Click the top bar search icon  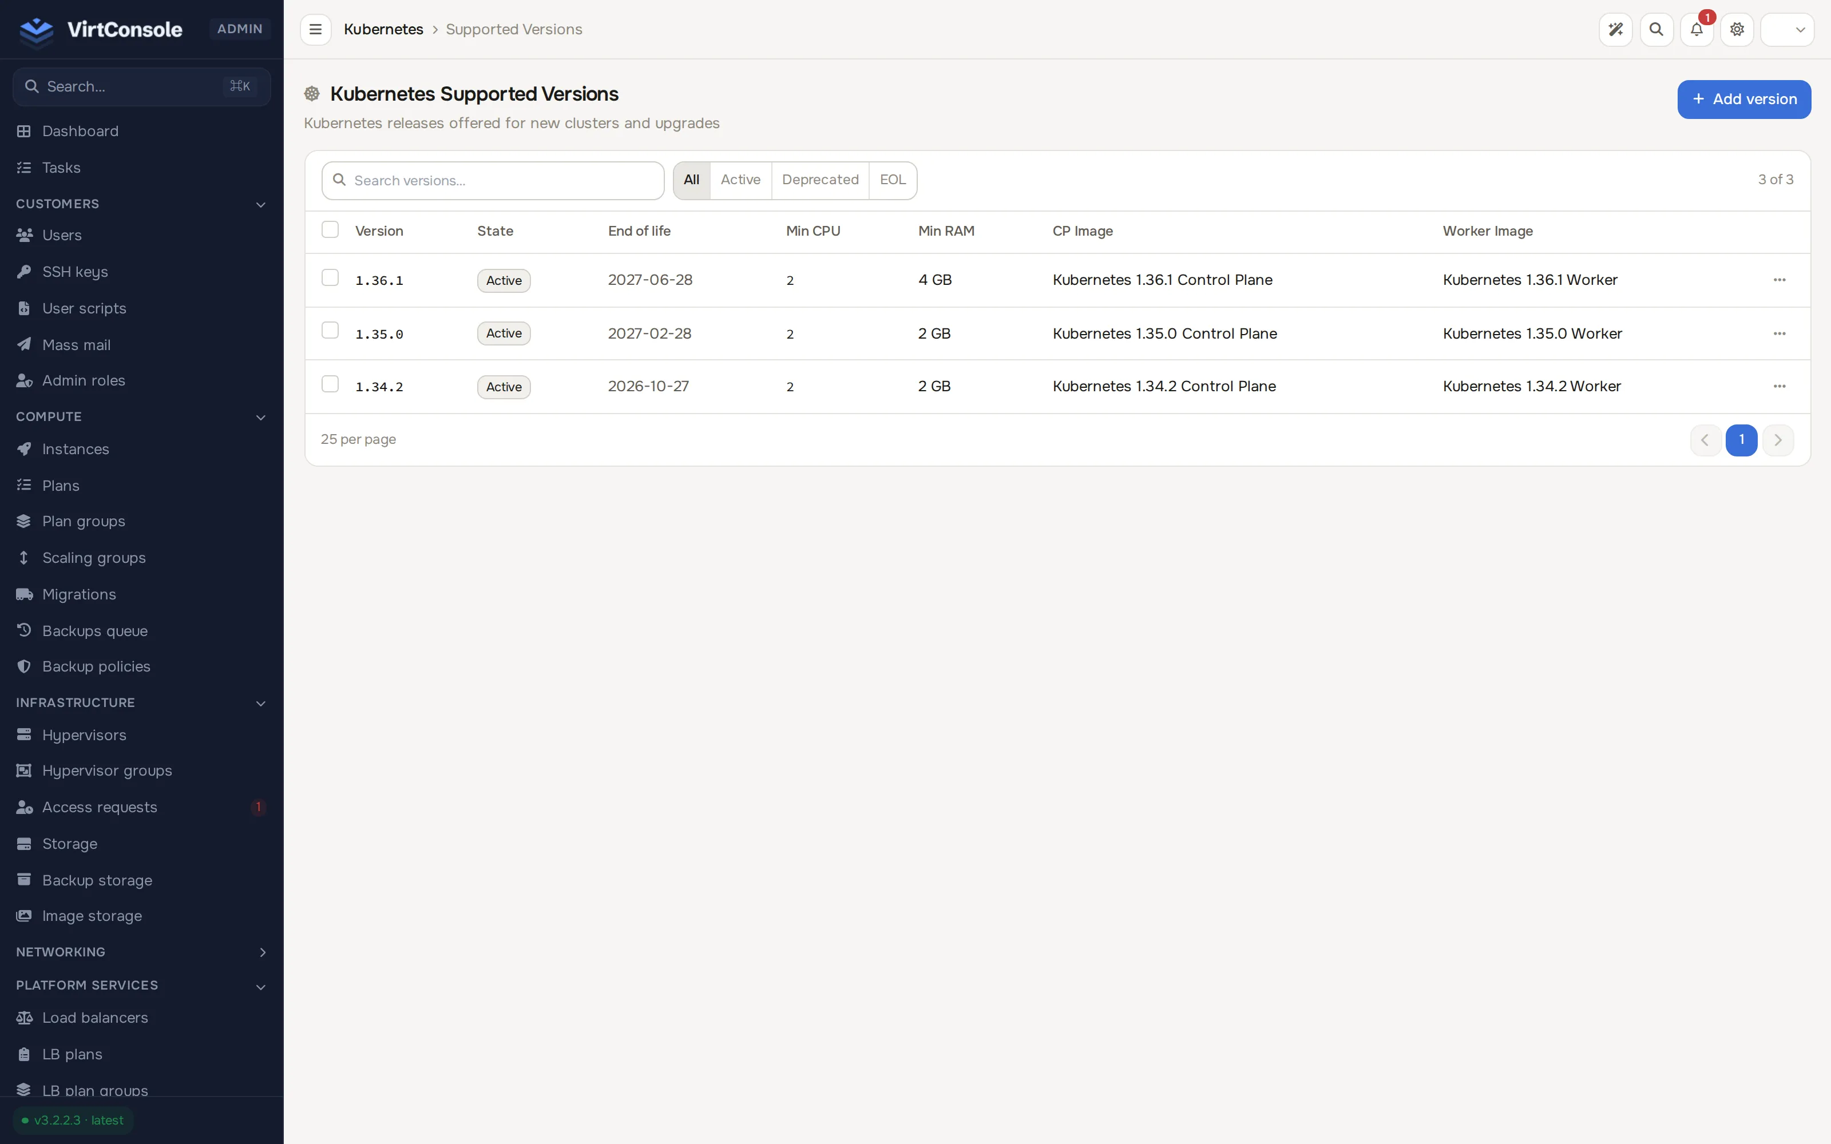pyautogui.click(x=1656, y=30)
